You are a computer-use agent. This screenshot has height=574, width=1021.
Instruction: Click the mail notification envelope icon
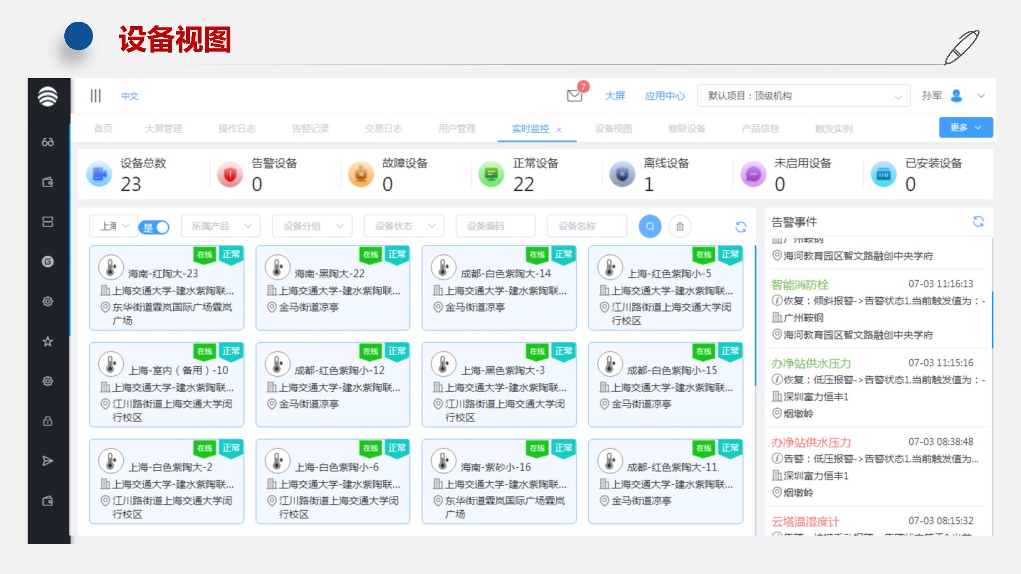(x=574, y=96)
